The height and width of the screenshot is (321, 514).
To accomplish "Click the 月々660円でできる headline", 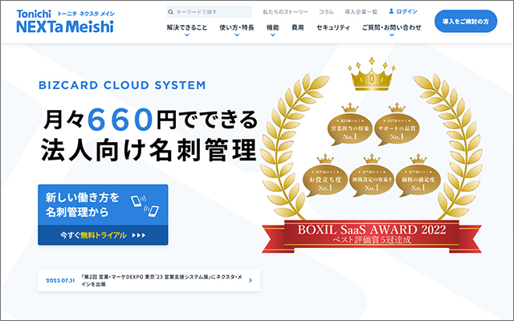I will point(151,120).
